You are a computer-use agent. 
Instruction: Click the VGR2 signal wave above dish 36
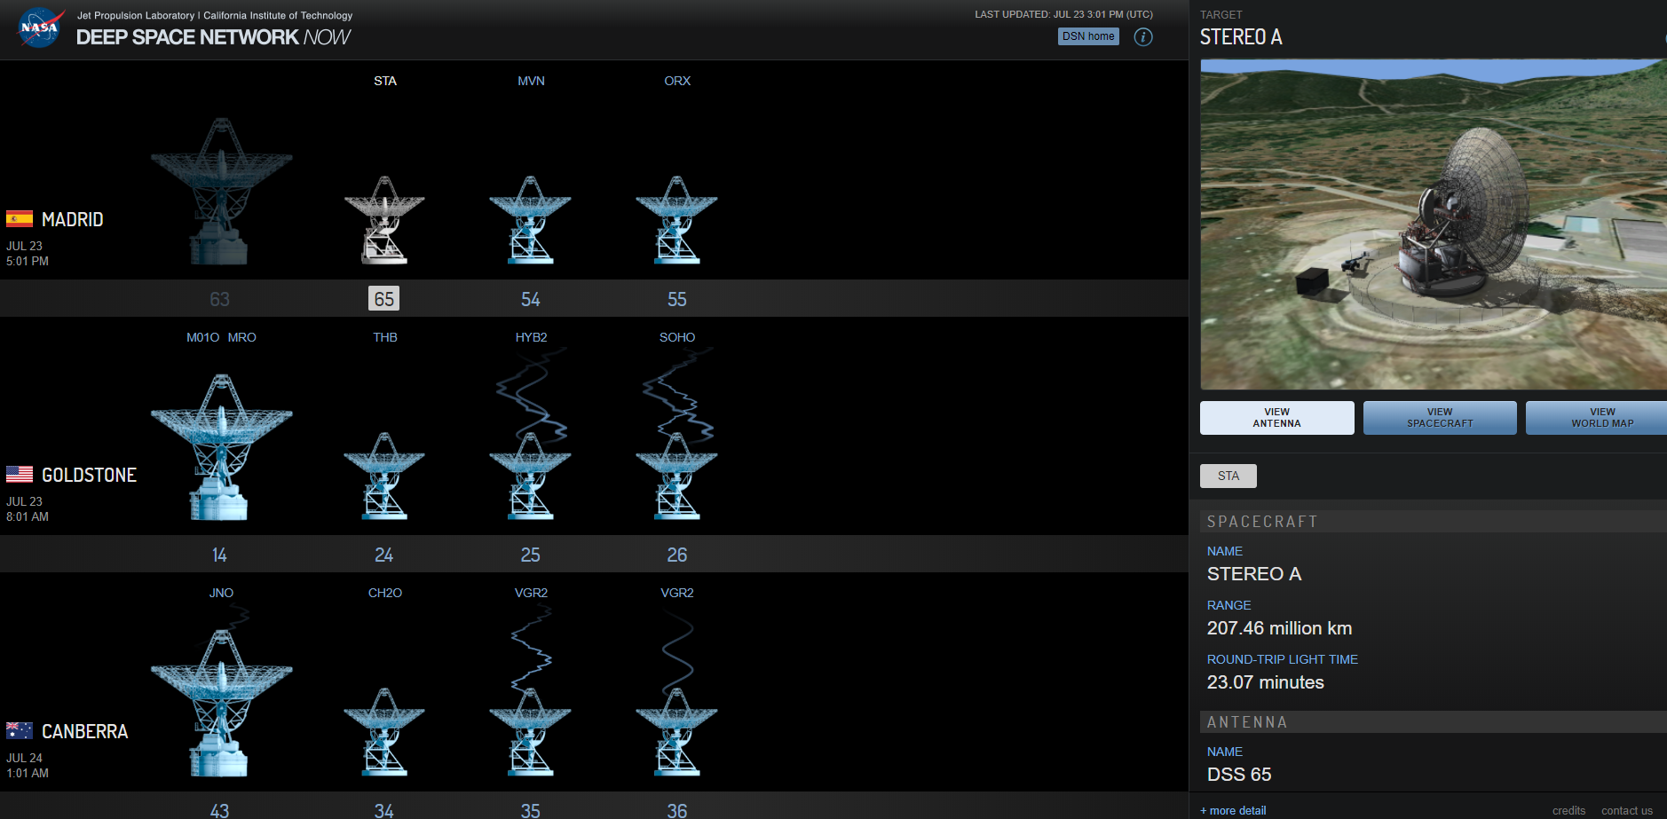pyautogui.click(x=677, y=650)
